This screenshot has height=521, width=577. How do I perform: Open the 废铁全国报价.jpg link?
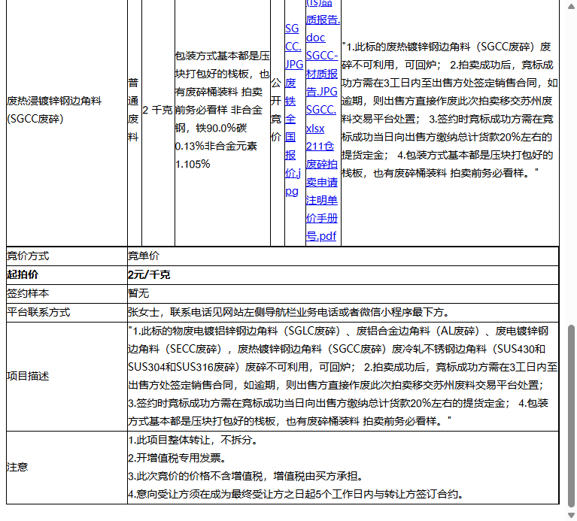coord(292,137)
